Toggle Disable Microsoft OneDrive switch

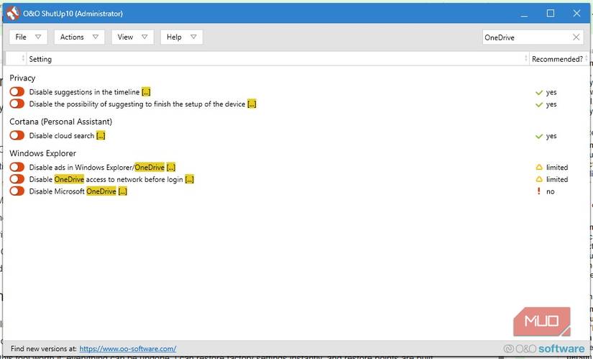[x=17, y=191]
